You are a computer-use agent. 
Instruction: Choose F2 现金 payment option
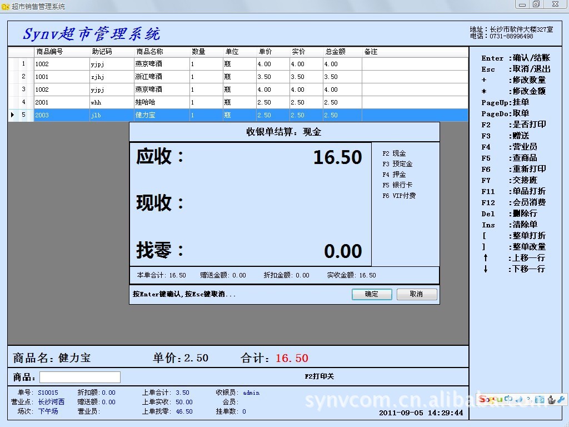[394, 153]
